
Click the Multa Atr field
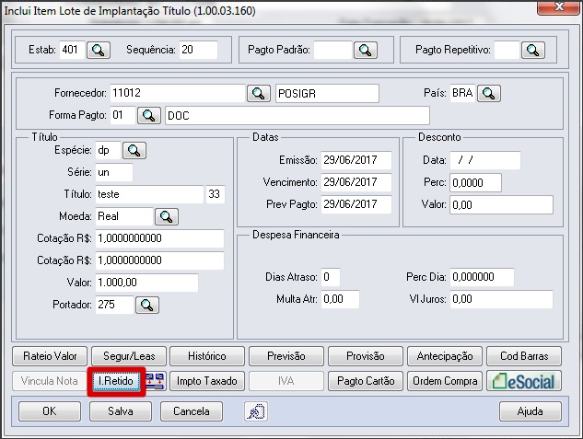point(340,299)
